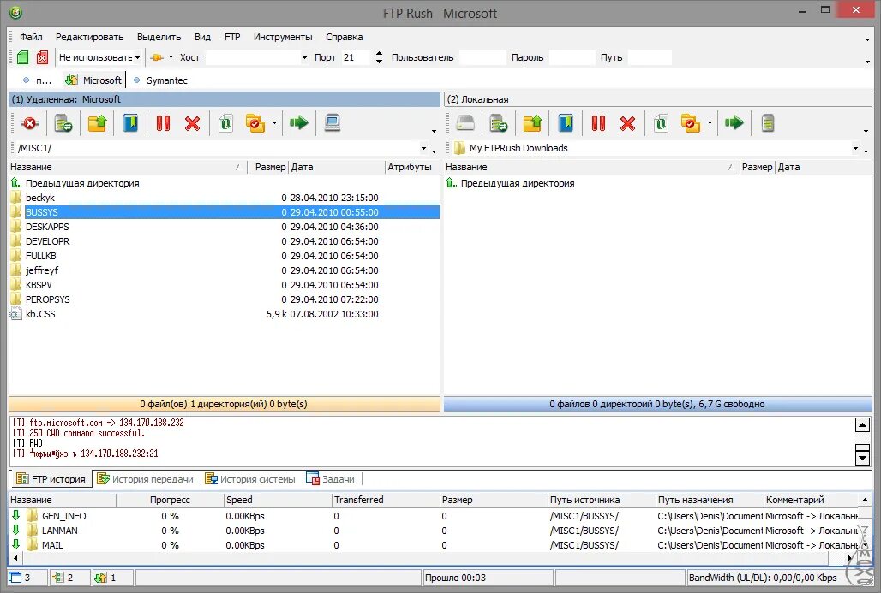The width and height of the screenshot is (881, 593).
Task: Open the bookmark icon in local pane toolbar
Action: pyautogui.click(x=566, y=123)
